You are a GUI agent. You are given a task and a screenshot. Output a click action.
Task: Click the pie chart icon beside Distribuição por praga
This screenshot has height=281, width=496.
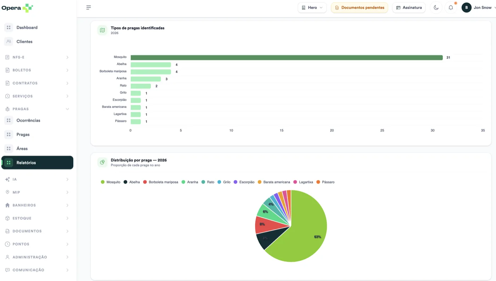pos(102,162)
